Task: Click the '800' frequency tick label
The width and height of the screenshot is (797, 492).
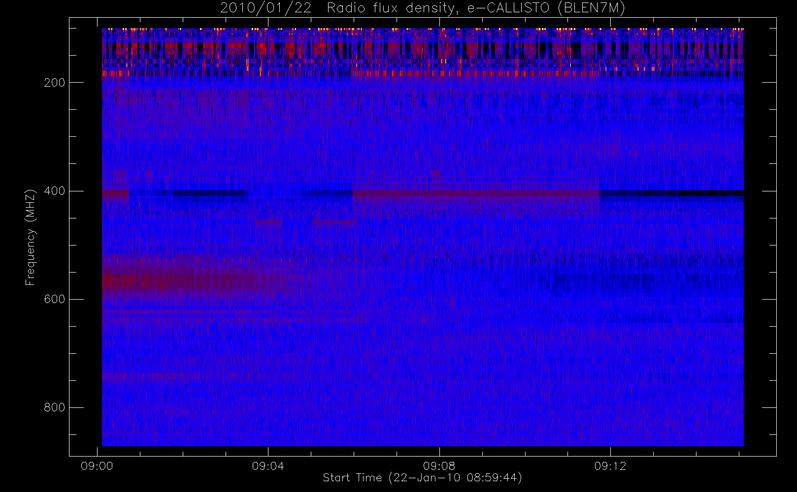Action: (x=54, y=407)
